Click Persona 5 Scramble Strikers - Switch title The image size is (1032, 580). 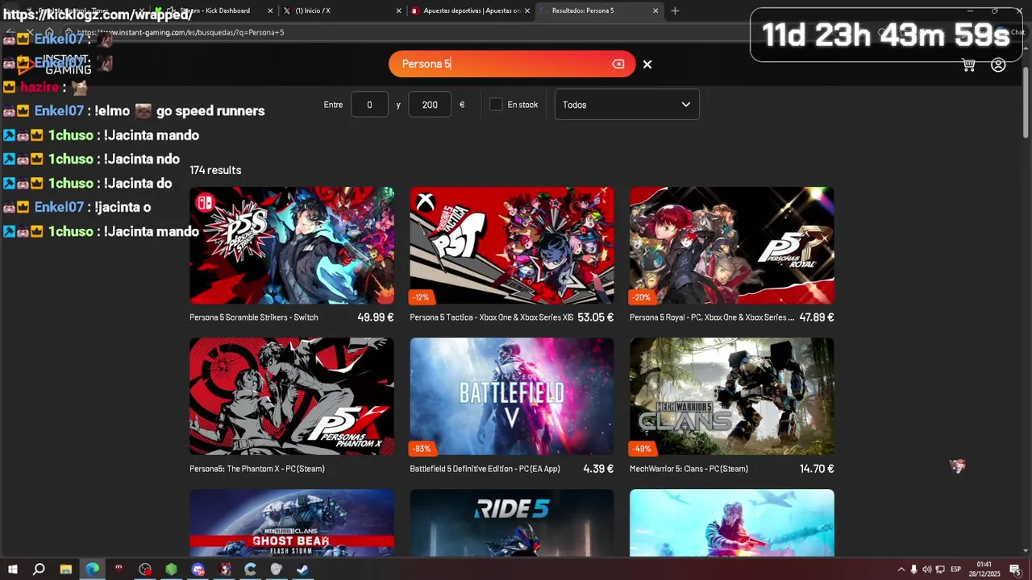(x=254, y=317)
